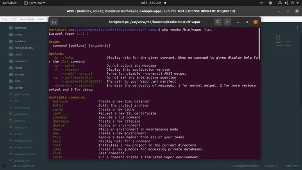The width and height of the screenshot is (302, 170).
Task: Click 13 misspelled words status entry
Action: coord(245,166)
